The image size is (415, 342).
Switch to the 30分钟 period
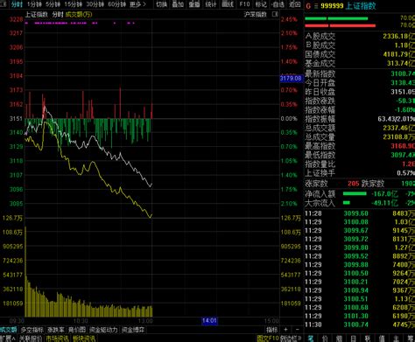click(95, 4)
